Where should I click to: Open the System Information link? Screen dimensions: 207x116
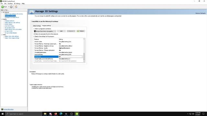8,110
